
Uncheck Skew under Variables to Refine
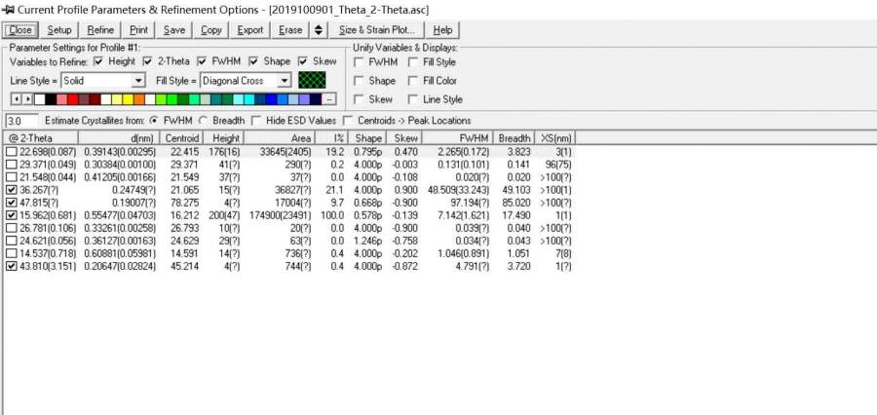[303, 61]
